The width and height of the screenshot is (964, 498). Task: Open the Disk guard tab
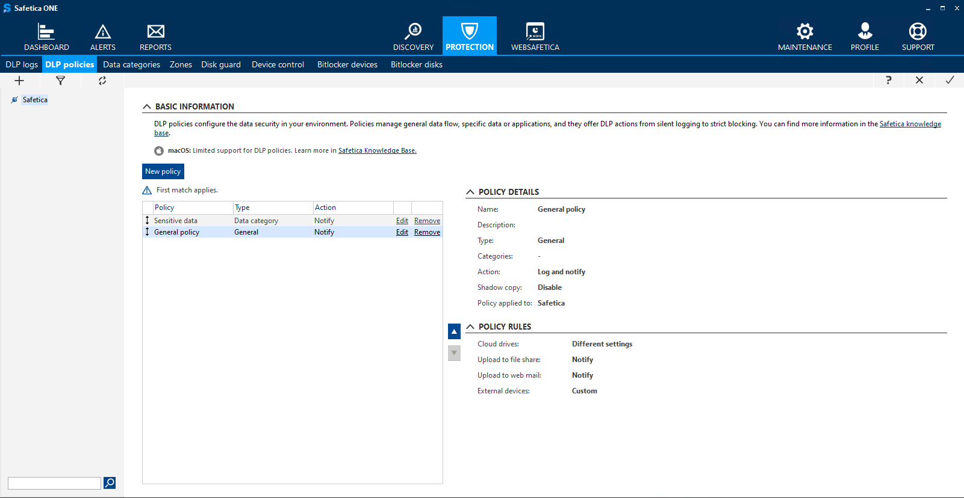pyautogui.click(x=221, y=64)
